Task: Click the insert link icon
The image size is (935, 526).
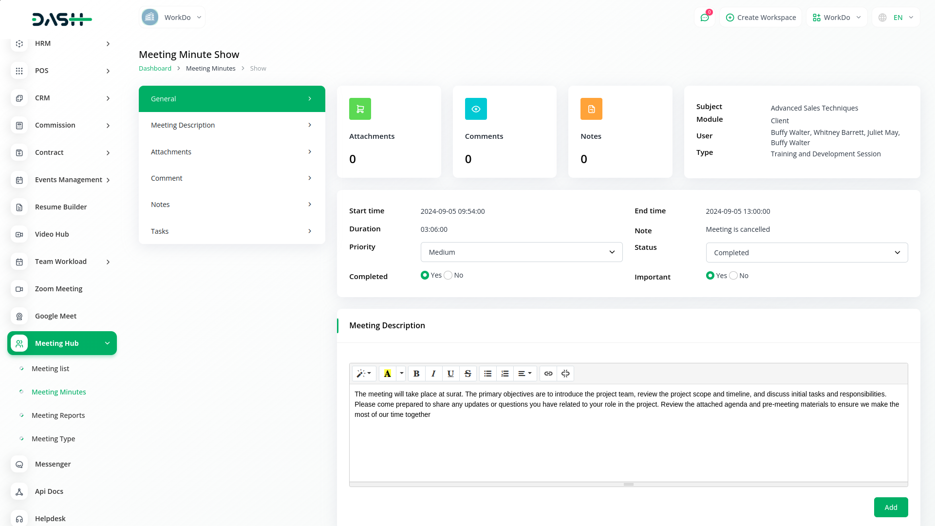Action: click(548, 374)
